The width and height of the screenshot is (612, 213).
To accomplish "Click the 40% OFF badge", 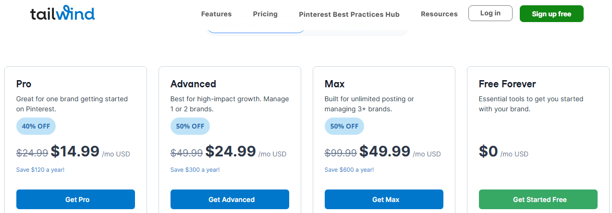I will [36, 126].
